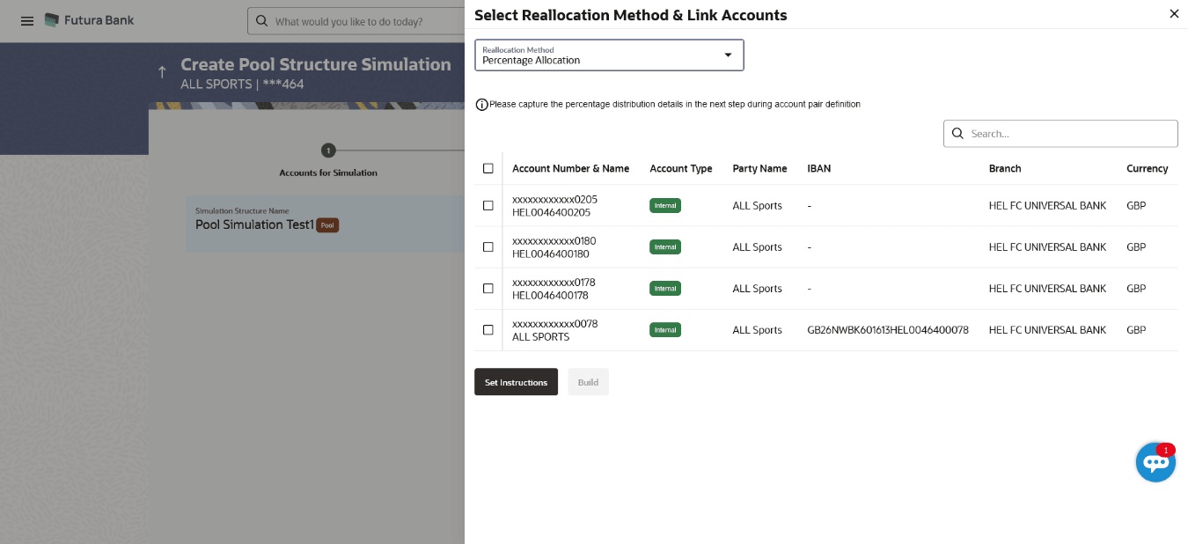Click the Futura Bank logo
Screen dimensions: 1188x544
[x=89, y=20]
